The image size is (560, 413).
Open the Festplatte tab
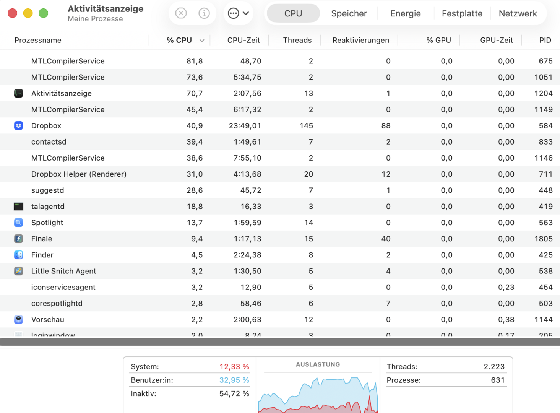(x=462, y=13)
